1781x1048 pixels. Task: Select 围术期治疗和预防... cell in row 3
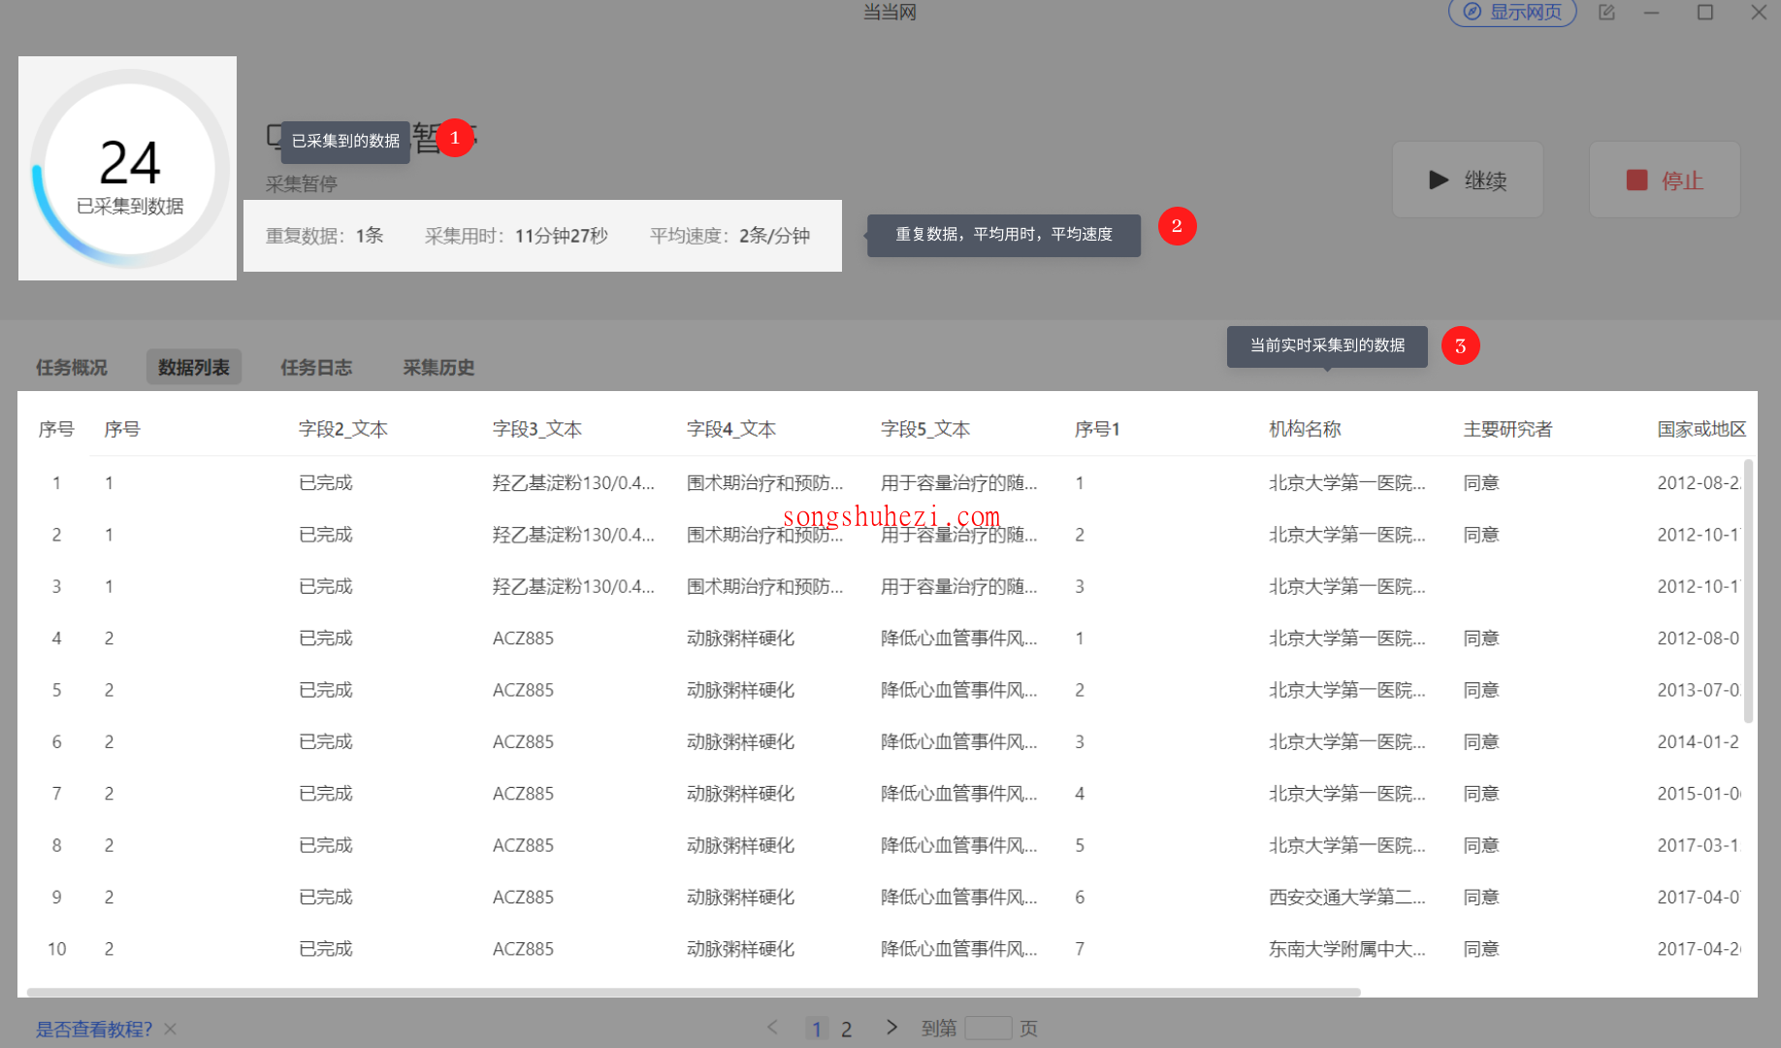click(764, 586)
